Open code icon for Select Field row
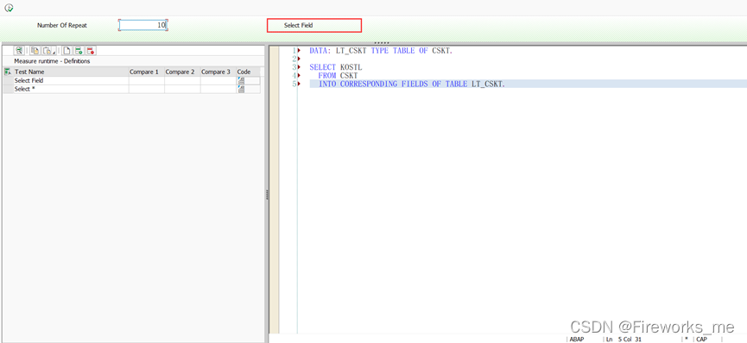This screenshot has height=343, width=747. 241,81
